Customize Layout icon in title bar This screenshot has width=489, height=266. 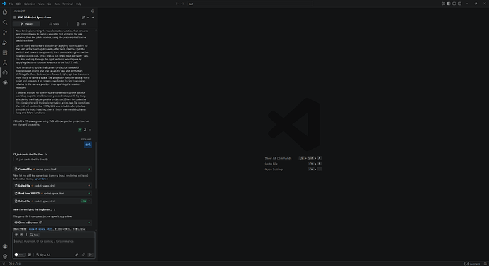[443, 4]
